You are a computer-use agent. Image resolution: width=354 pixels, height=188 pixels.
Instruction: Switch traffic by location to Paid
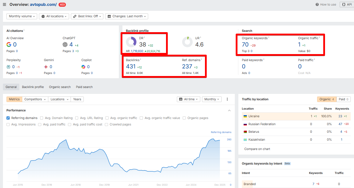coord(343,99)
